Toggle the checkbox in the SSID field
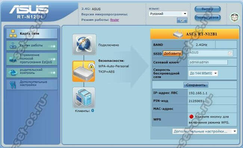 coord(230,53)
